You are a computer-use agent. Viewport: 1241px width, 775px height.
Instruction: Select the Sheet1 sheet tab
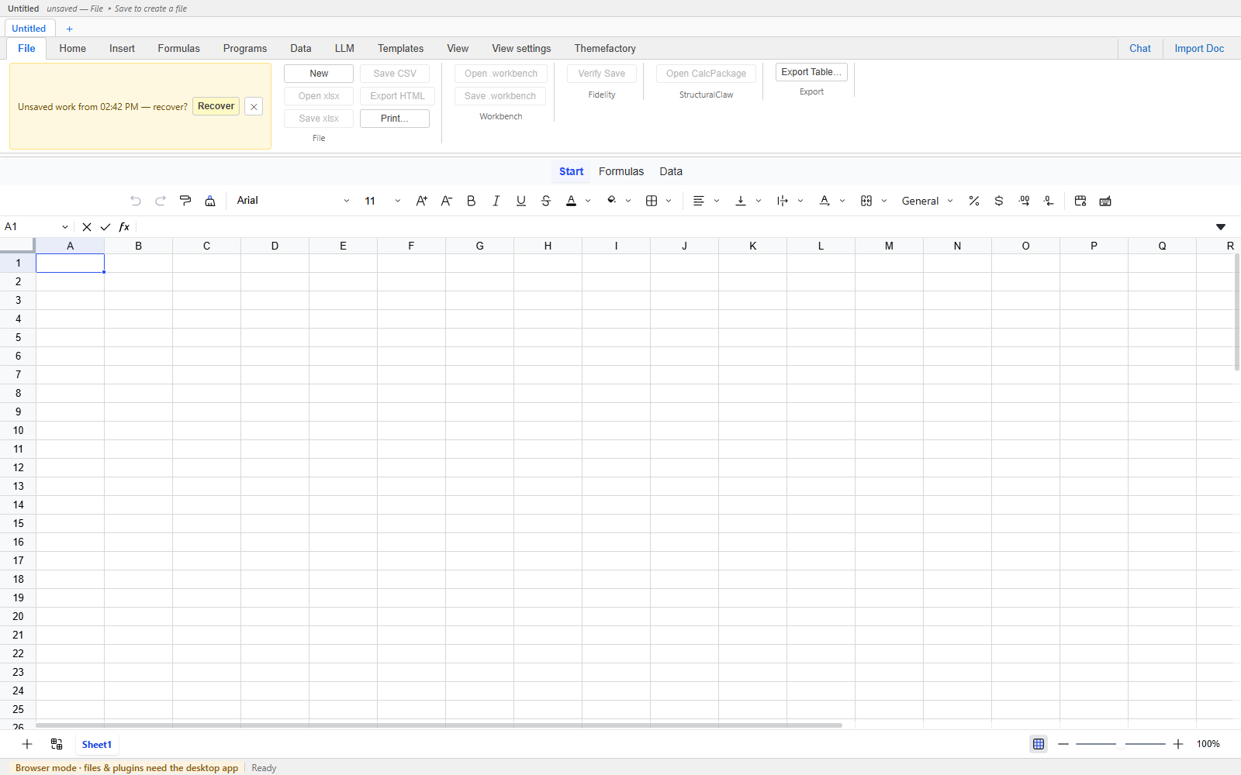tap(97, 745)
